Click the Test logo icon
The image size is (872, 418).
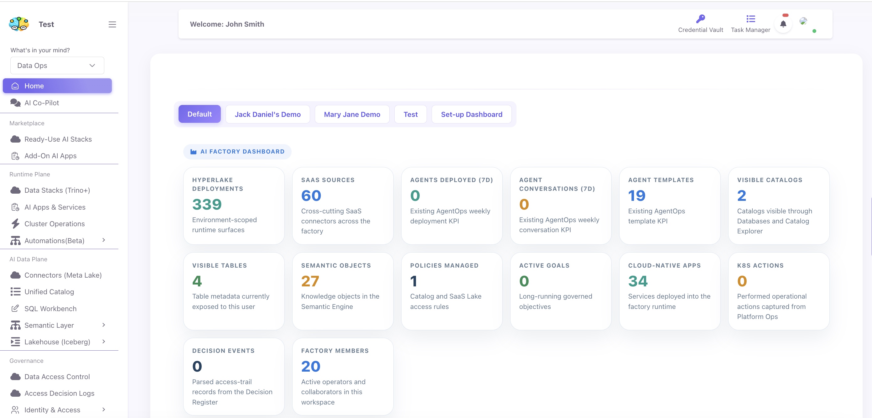coord(19,24)
